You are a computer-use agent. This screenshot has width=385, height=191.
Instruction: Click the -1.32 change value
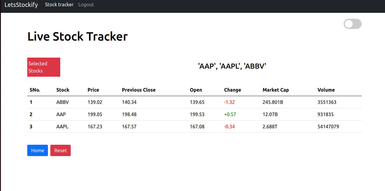pos(229,102)
